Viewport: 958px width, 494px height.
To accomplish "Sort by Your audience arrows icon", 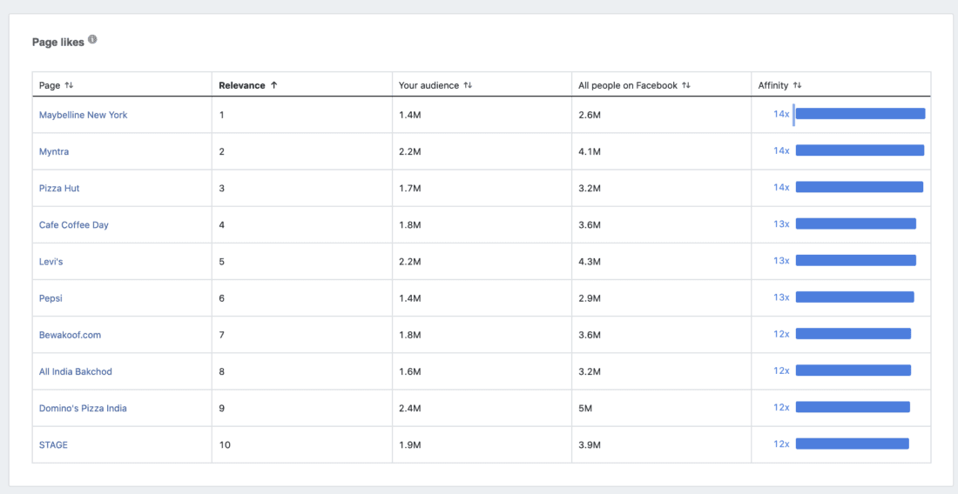I will click(468, 85).
